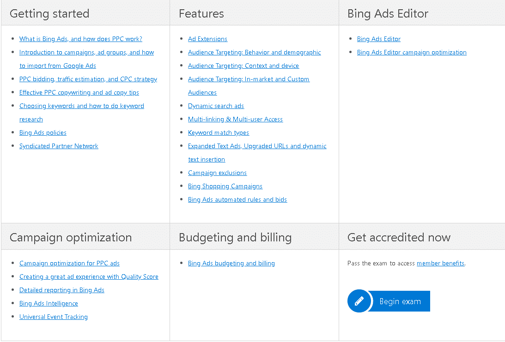Open the Universal Event Tracking link
This screenshot has height=342, width=505.
[54, 317]
